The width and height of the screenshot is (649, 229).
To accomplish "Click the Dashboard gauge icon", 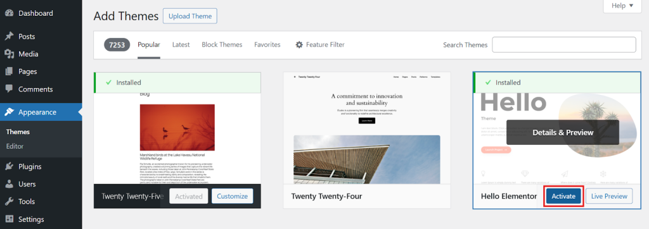I will click(x=9, y=13).
